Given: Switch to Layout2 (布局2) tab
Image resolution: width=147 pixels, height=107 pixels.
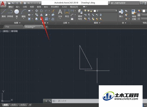Looking at the screenshot, I should coord(23,105).
